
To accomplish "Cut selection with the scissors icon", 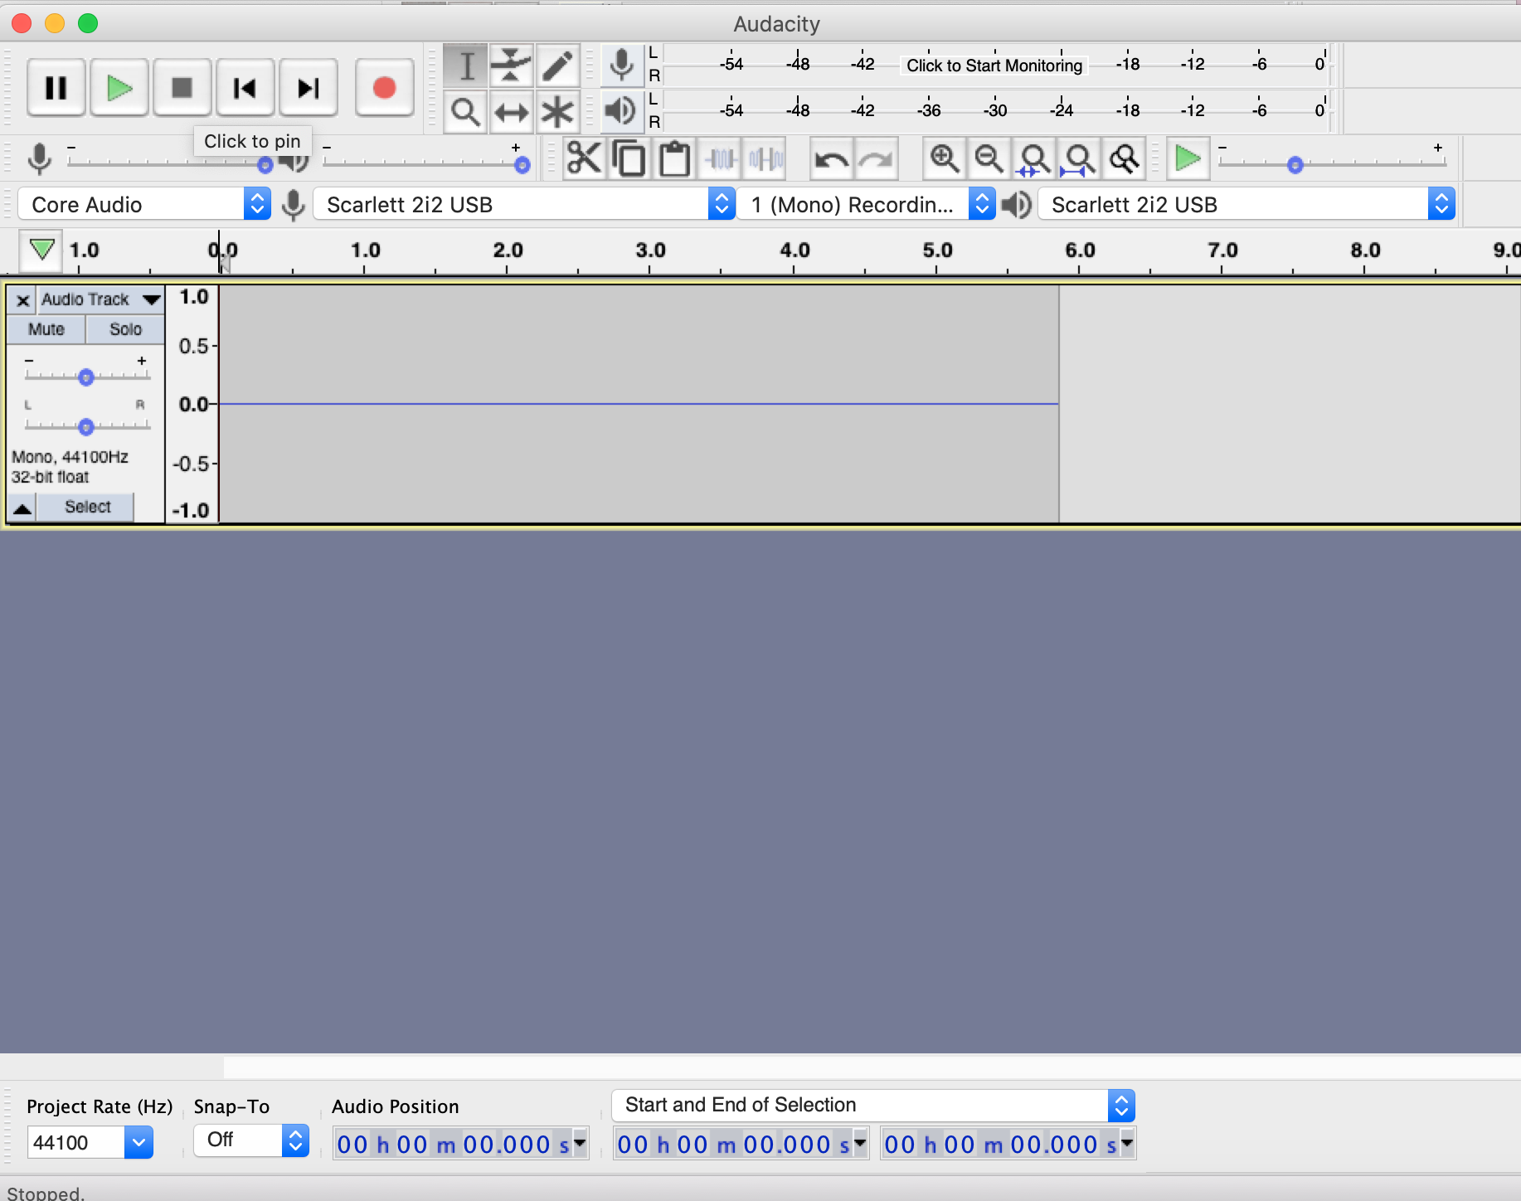I will [584, 158].
